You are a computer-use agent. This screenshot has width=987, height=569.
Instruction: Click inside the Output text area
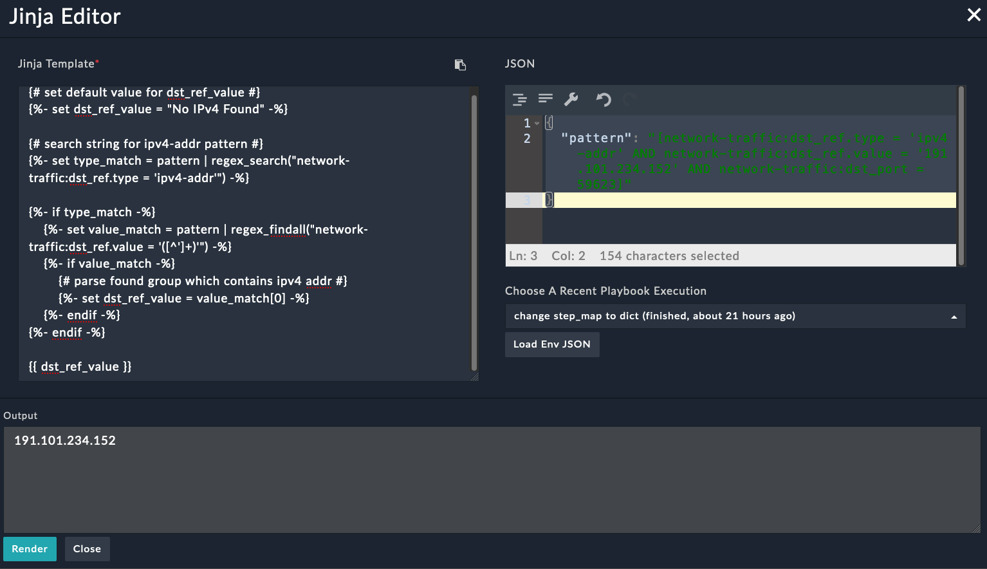pos(492,480)
